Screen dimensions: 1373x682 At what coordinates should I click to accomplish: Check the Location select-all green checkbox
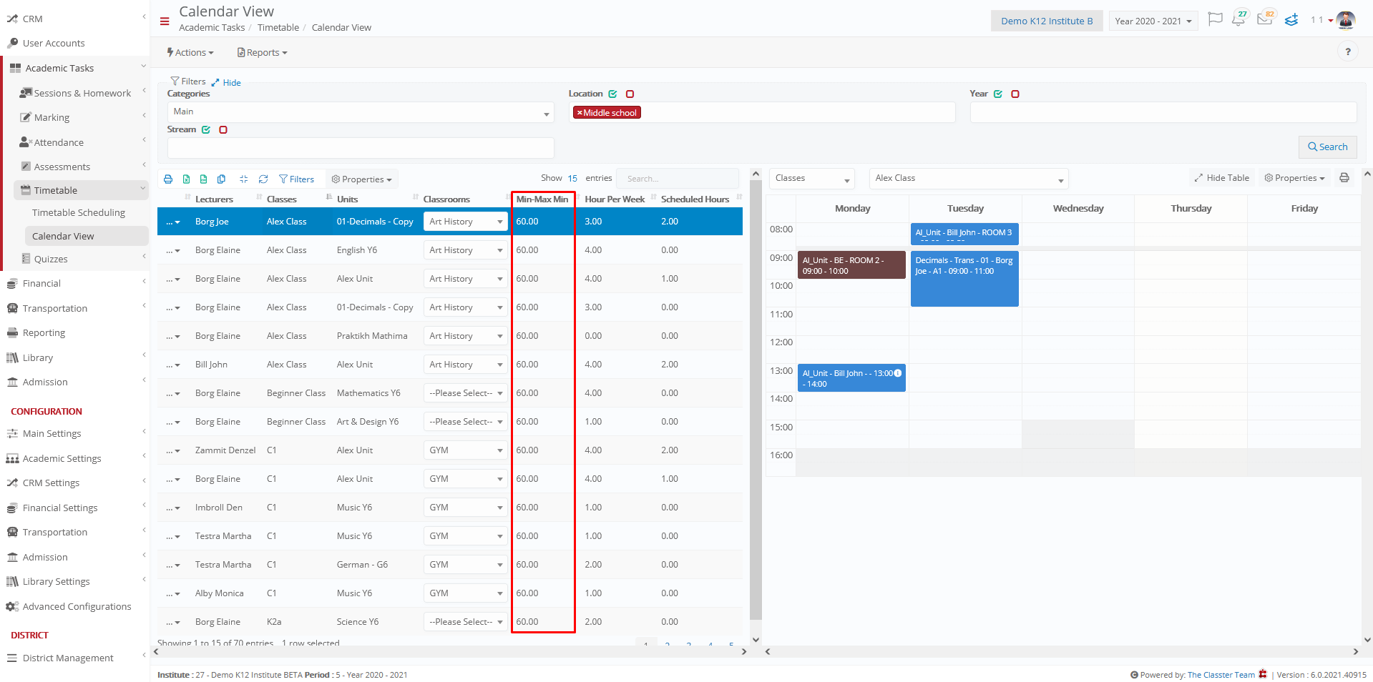click(613, 94)
